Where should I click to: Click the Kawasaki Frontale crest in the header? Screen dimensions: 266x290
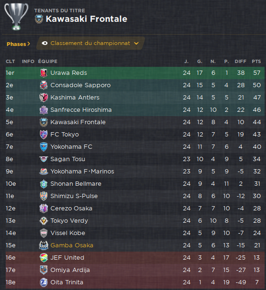click(x=39, y=19)
